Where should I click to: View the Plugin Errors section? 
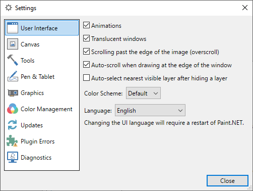[42, 141]
